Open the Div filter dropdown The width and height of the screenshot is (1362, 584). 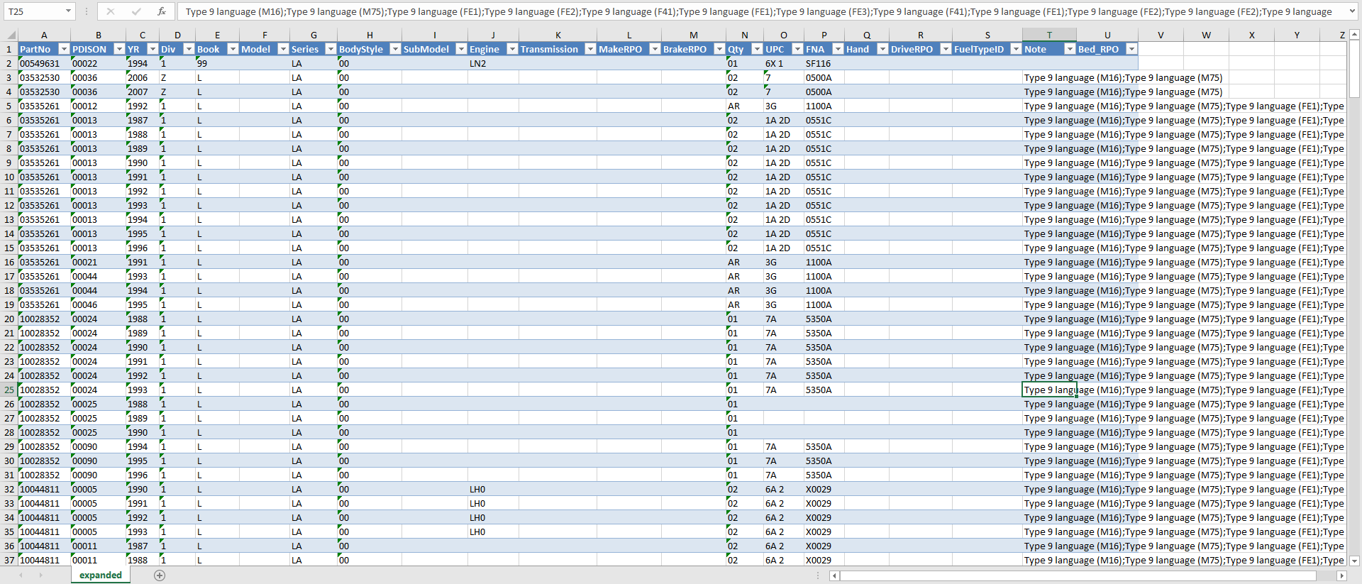189,49
